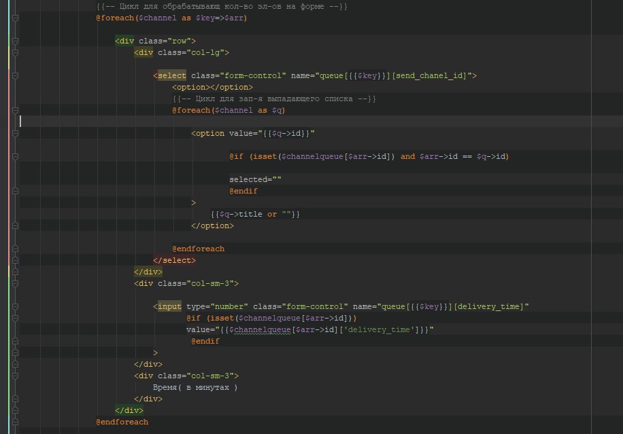This screenshot has height=434, width=623.
Task: Click the selected="" attribute line
Action: 256,180
